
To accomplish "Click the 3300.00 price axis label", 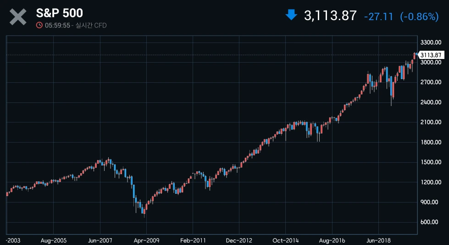I will (x=431, y=43).
